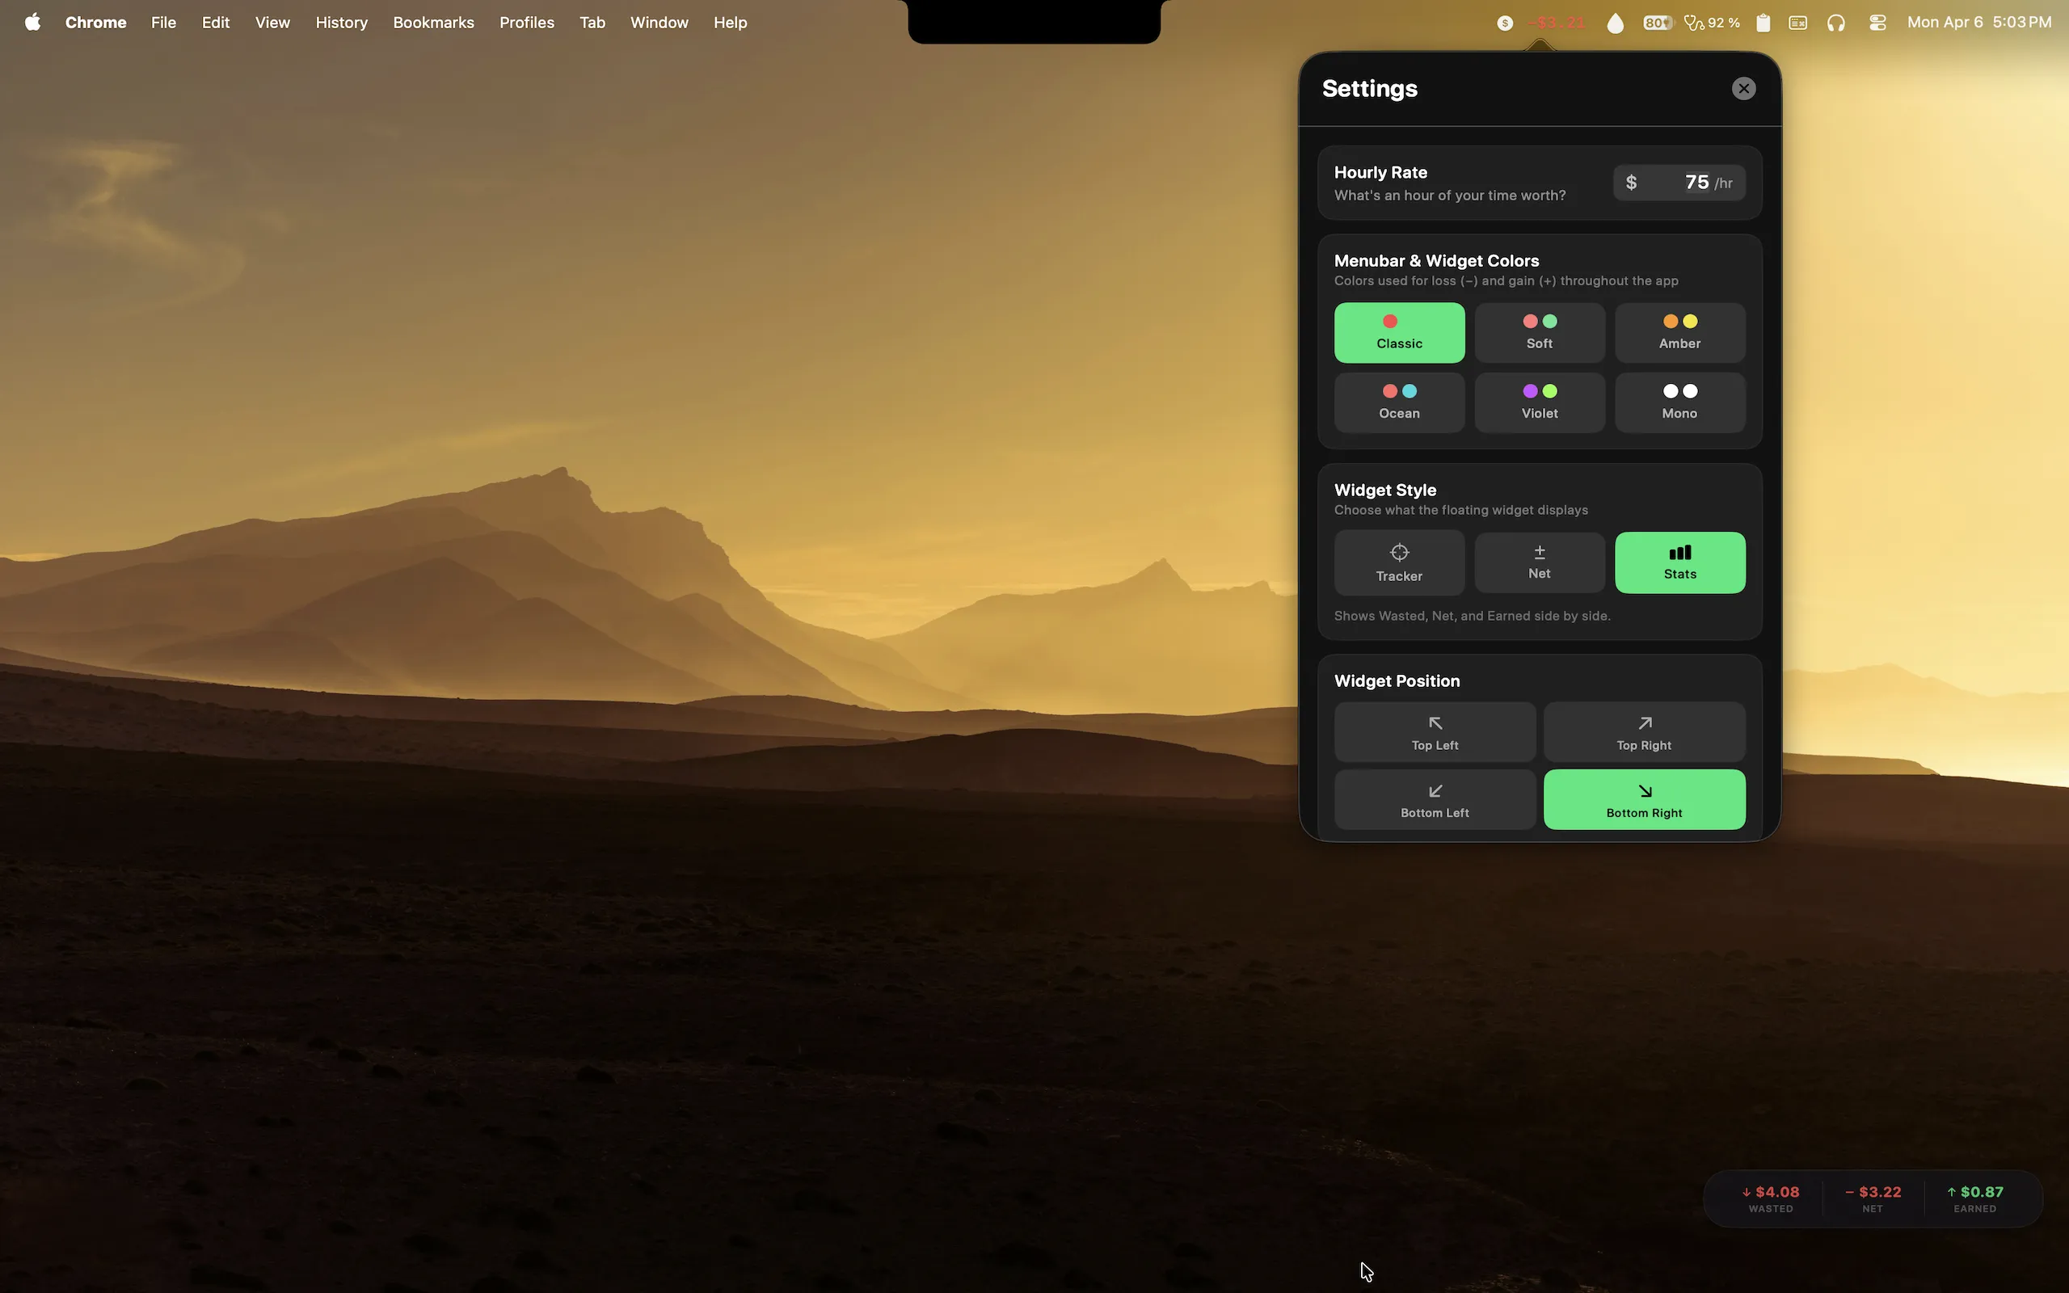Open the stethoscope health menubar icon
This screenshot has width=2069, height=1293.
(x=1694, y=23)
